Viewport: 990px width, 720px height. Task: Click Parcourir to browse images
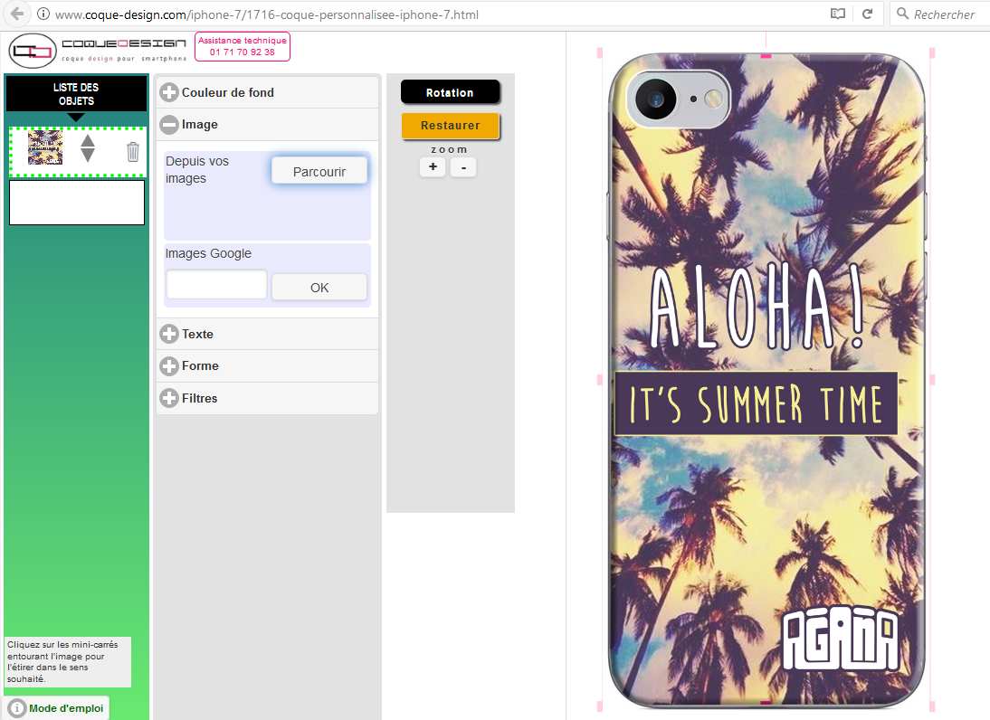319,171
